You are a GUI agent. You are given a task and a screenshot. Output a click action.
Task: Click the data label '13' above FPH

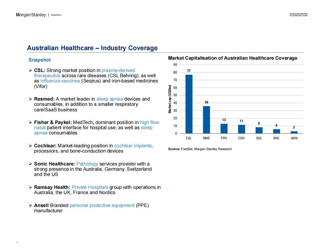coord(224,120)
